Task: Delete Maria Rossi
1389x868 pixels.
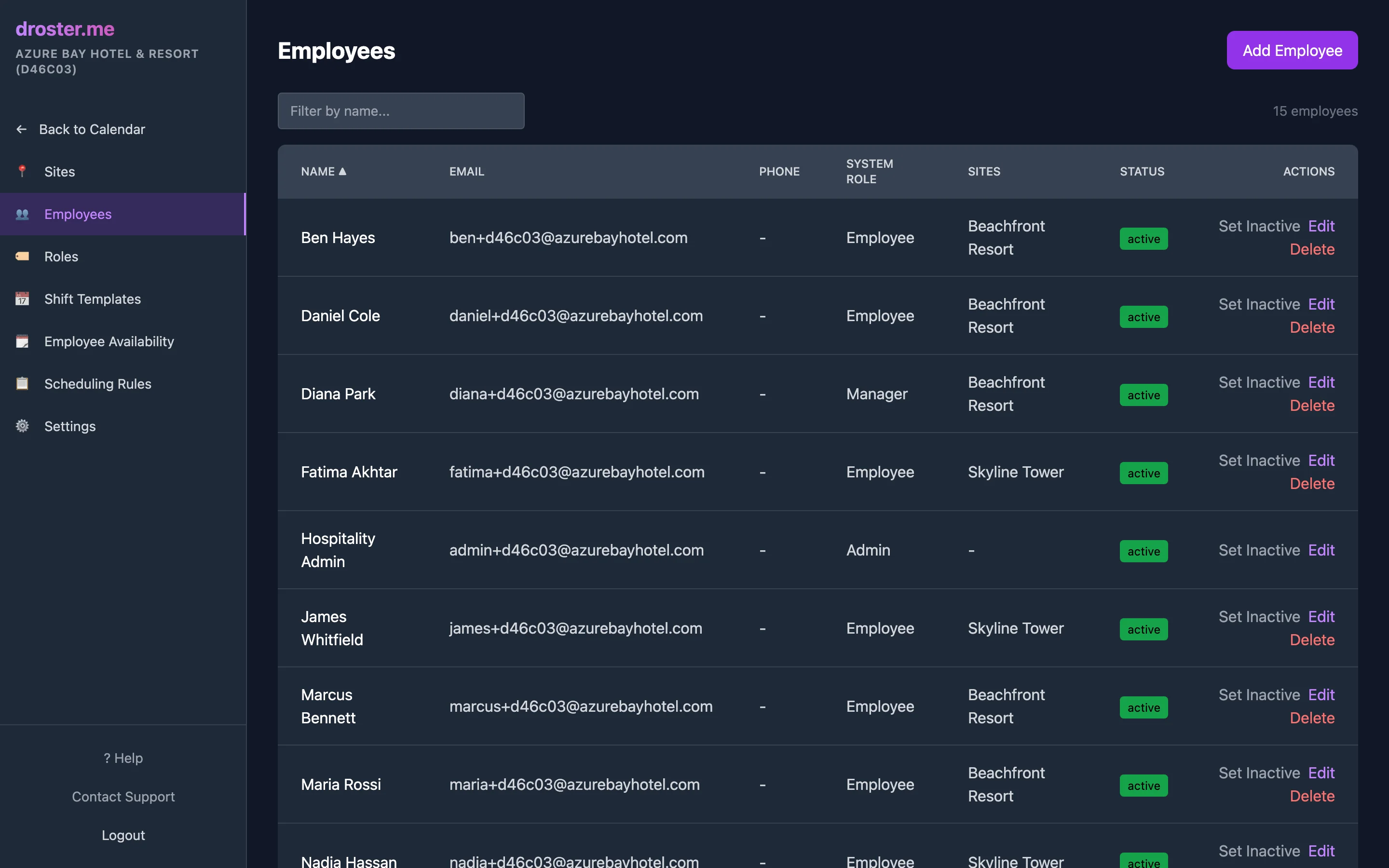Action: (1312, 796)
